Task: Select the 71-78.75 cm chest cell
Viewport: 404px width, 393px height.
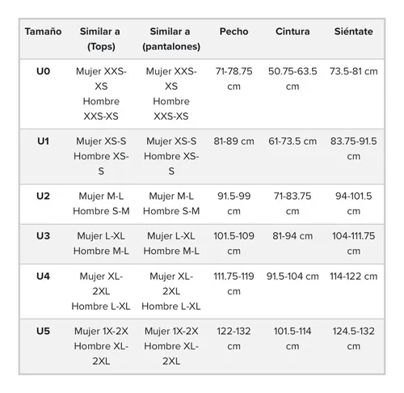Action: [x=234, y=78]
